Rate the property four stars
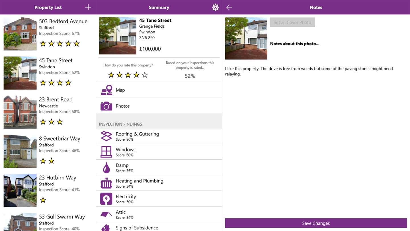 [x=136, y=75]
